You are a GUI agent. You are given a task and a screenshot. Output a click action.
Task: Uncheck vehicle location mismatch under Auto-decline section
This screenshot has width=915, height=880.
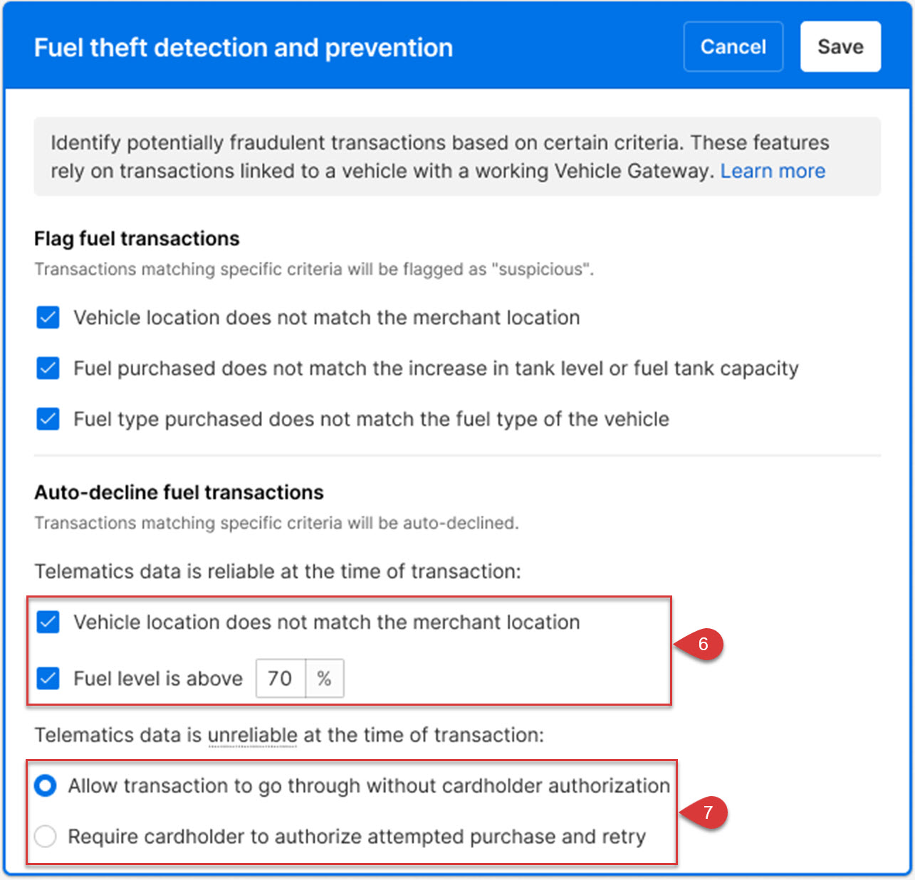click(48, 622)
